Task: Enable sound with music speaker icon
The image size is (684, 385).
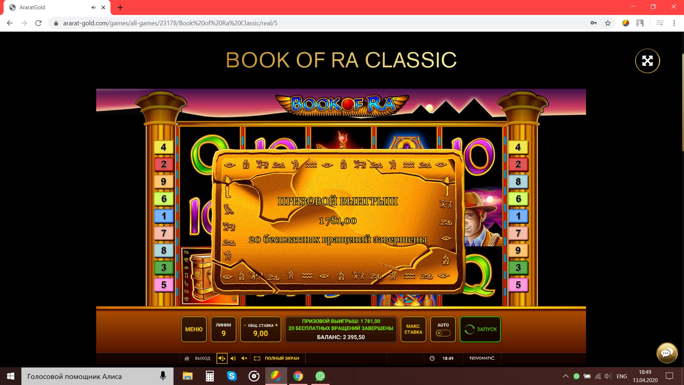Action: click(x=222, y=358)
